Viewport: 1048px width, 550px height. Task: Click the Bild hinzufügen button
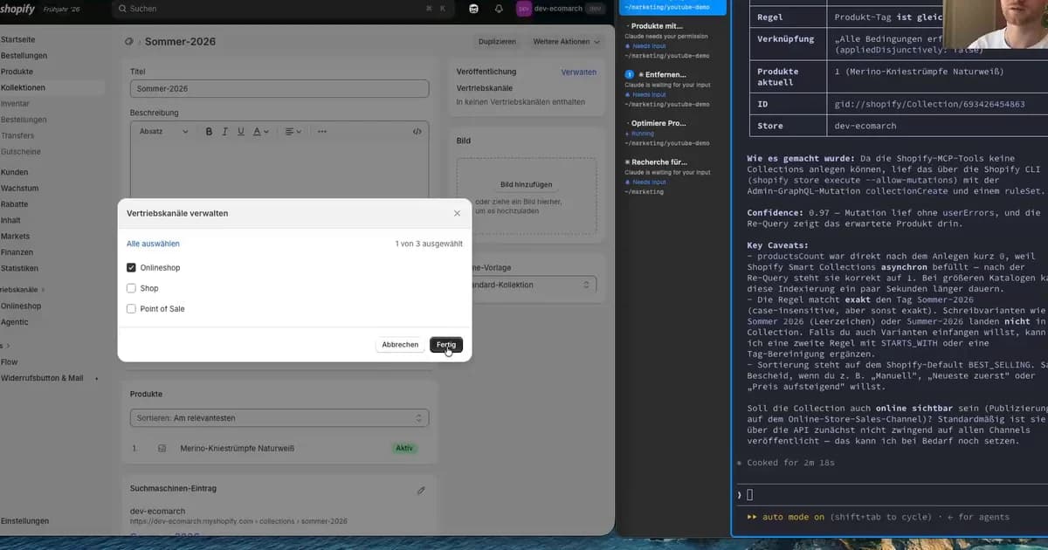point(526,185)
